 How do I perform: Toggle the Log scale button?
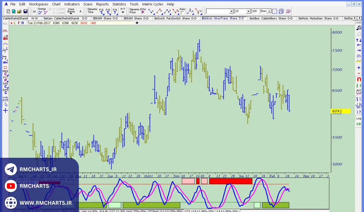(359, 118)
